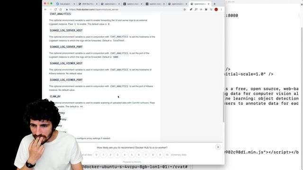Close the '404 Not Found' tab
This screenshot has height=170, width=303.
[97, 4]
